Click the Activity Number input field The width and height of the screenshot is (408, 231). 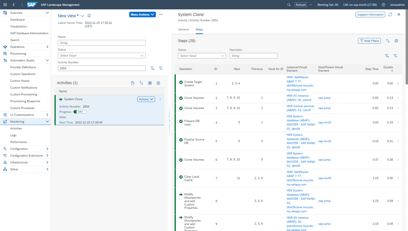[x=102, y=68]
